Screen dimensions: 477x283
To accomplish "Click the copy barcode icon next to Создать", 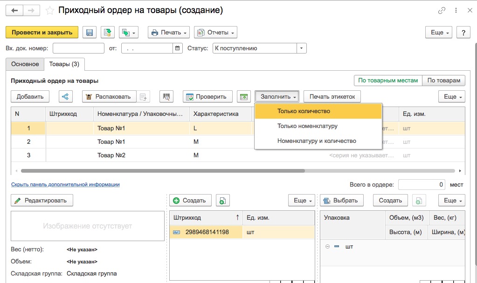I will click(223, 201).
